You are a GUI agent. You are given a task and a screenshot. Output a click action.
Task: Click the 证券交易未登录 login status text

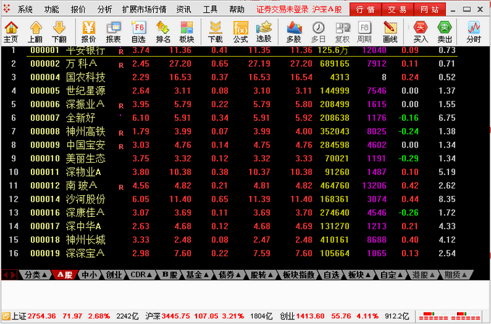(x=282, y=10)
